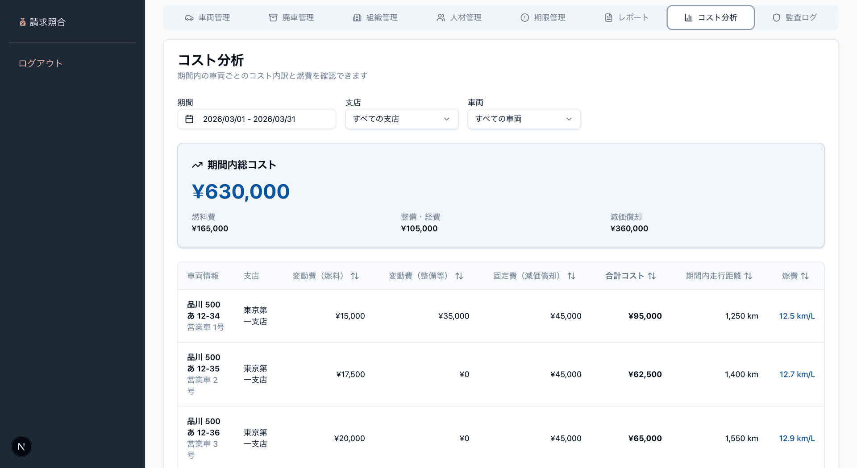The width and height of the screenshot is (857, 468).
Task: Expand the すべての車両 vehicle dropdown
Action: coord(524,119)
